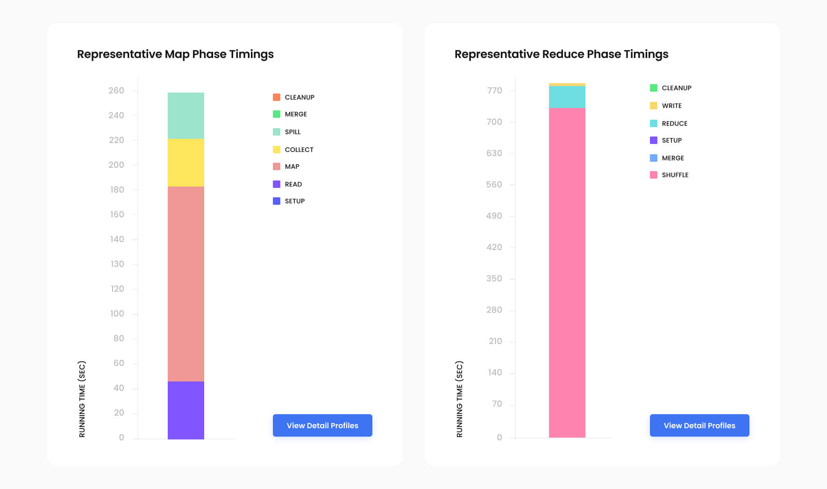Click the green MERGE legend swatch in Map chart

pos(277,114)
